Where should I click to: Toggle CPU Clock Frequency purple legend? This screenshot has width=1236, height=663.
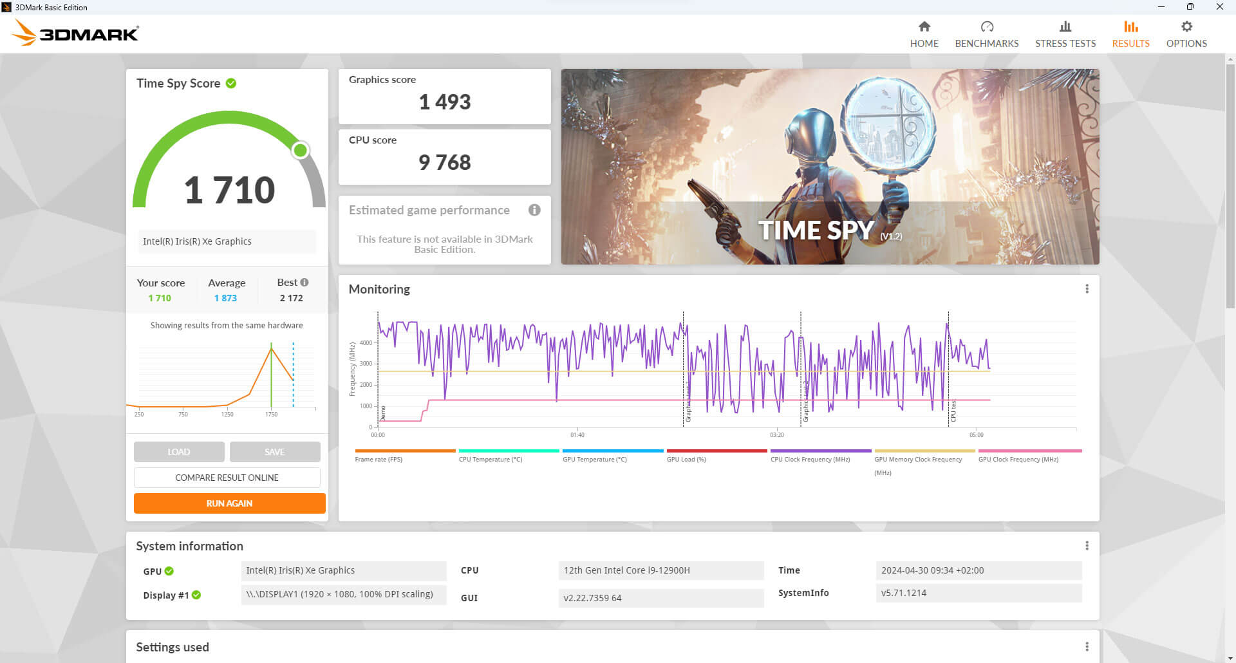821,451
